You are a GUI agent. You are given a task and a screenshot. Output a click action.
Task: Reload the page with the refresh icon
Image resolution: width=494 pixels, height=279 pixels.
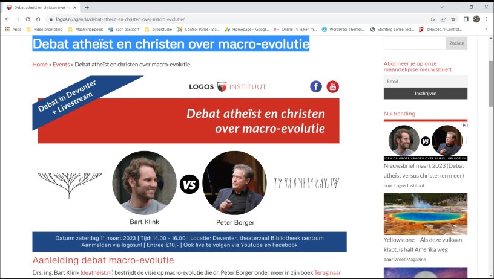coord(28,19)
